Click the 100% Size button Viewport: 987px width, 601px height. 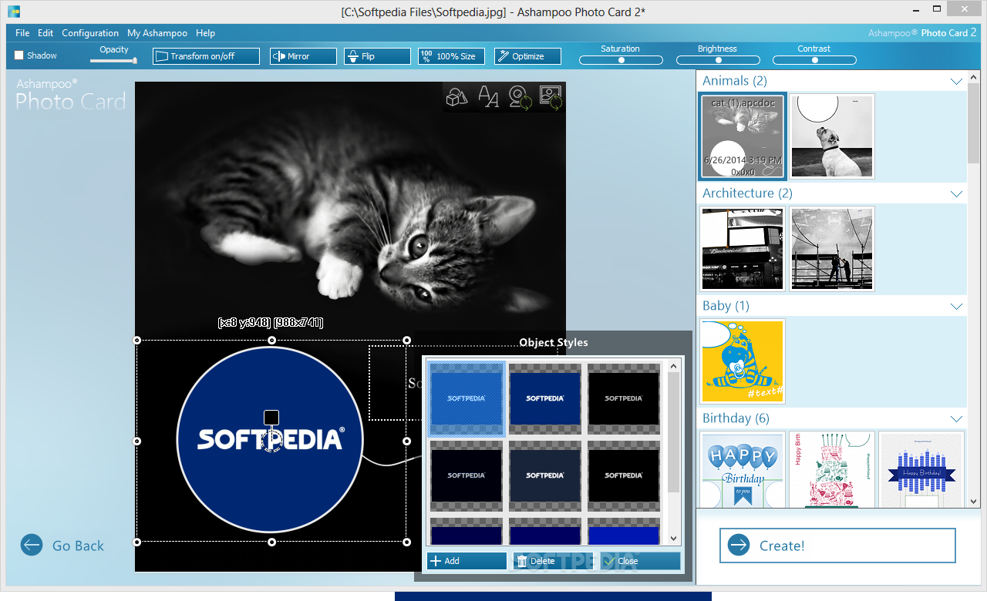point(451,56)
